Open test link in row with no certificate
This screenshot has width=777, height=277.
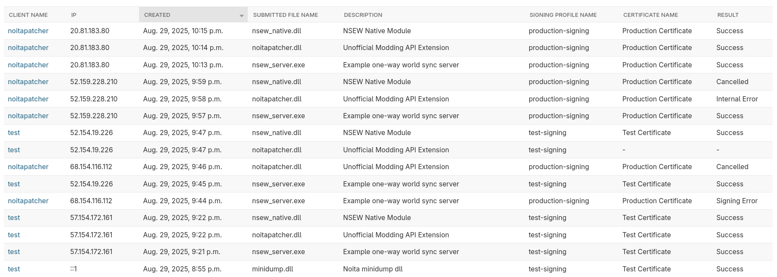[14, 150]
